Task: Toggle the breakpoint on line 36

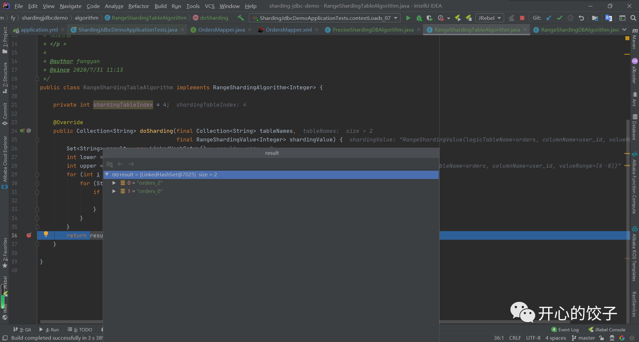Action: (29, 235)
